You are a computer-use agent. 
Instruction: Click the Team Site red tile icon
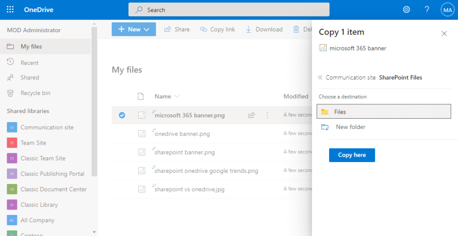point(12,143)
